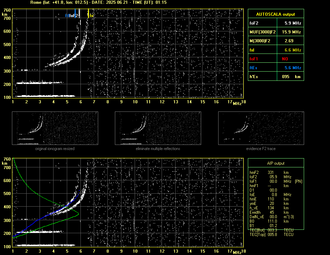This screenshot has height=255, width=330.
Task: Select the 15.9 MHz value
Action: click(291, 32)
